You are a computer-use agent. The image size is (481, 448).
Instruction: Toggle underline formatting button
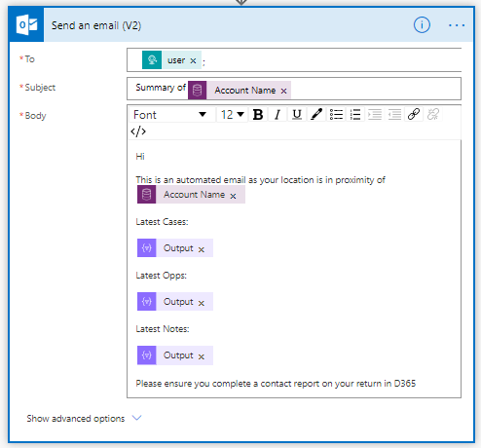tap(297, 115)
